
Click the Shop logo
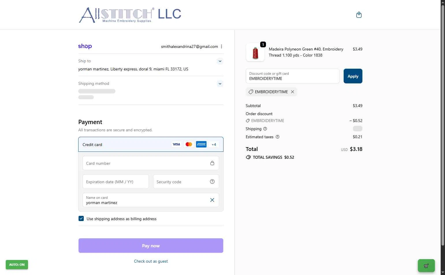85,46
